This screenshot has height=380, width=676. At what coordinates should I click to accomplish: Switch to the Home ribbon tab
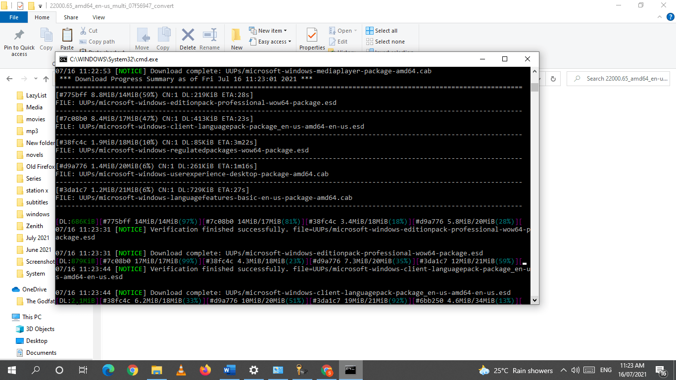click(42, 17)
